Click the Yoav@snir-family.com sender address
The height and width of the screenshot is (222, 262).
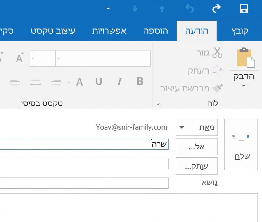point(131,127)
